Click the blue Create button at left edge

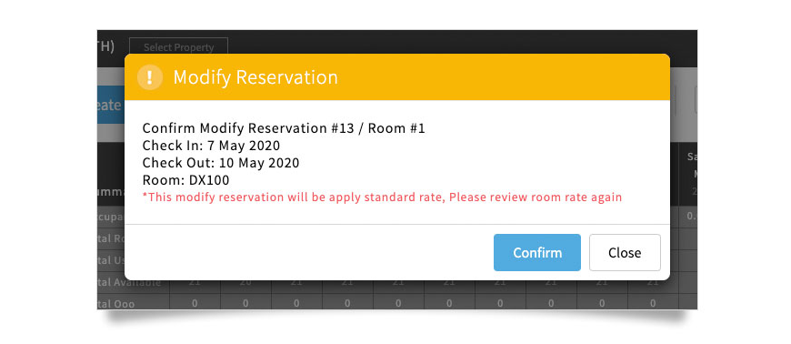(x=111, y=105)
